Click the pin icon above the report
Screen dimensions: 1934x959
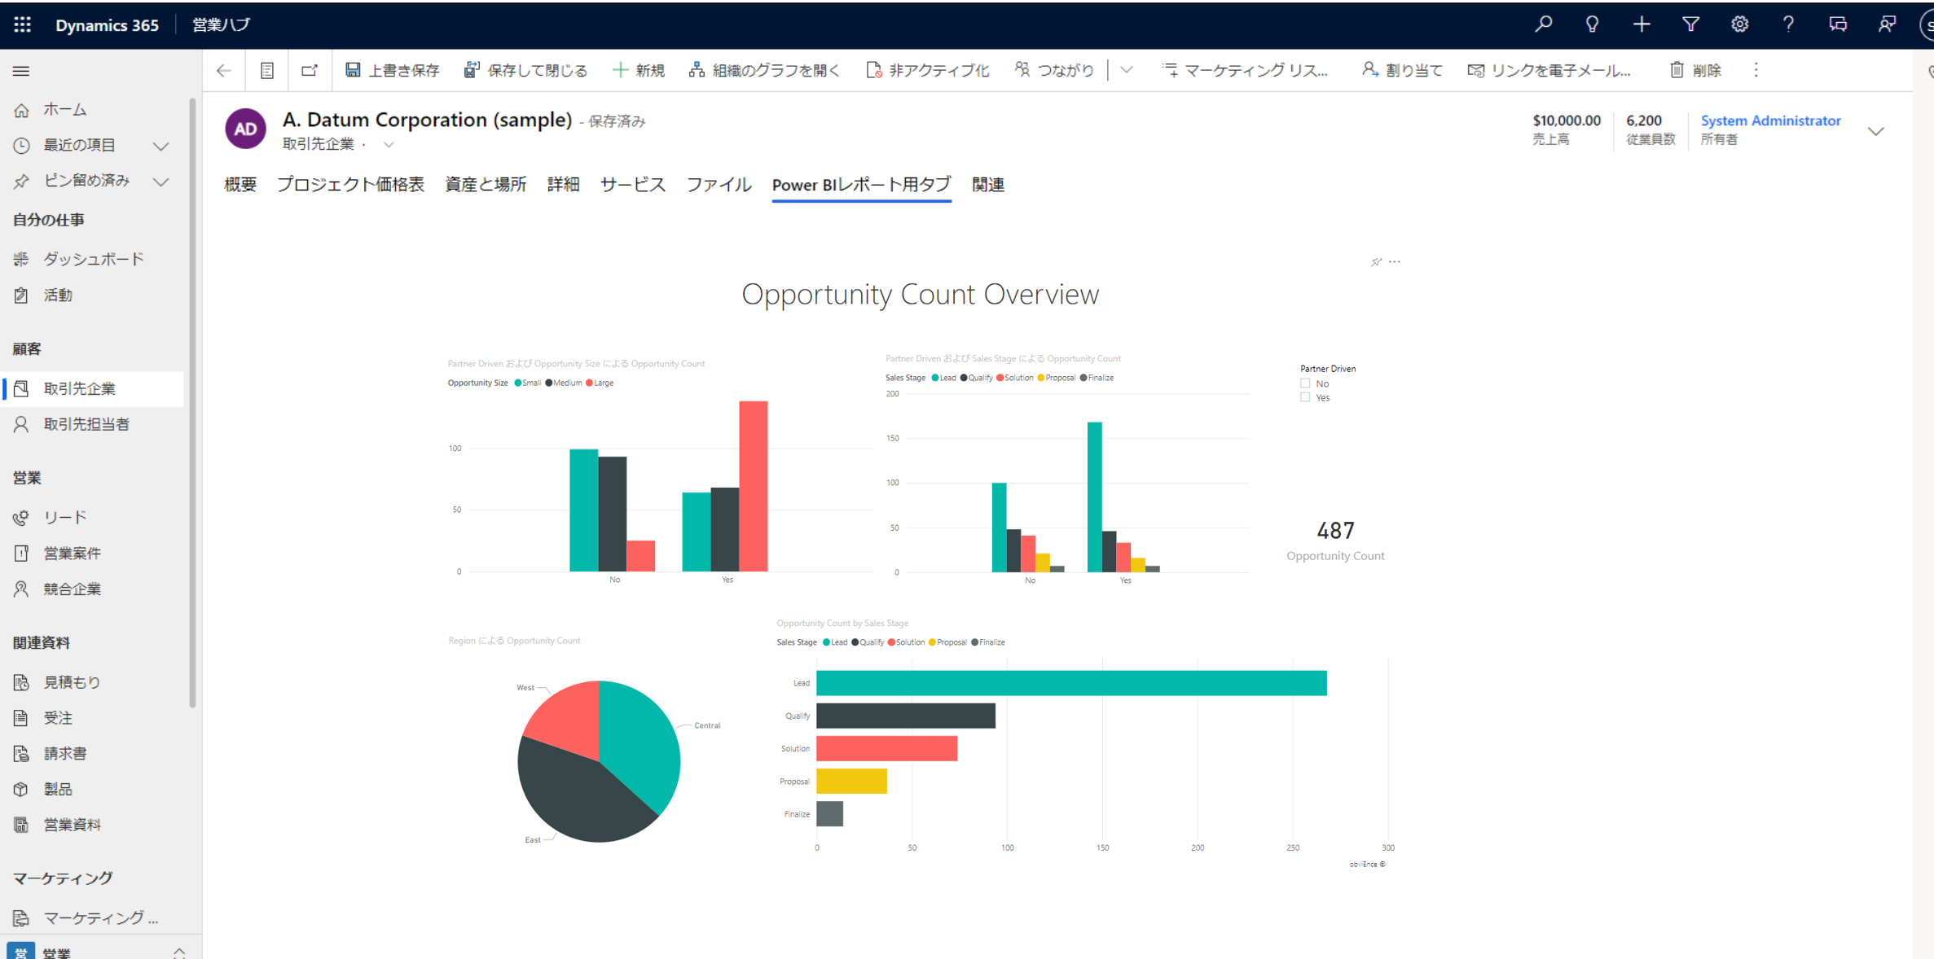pyautogui.click(x=1376, y=261)
